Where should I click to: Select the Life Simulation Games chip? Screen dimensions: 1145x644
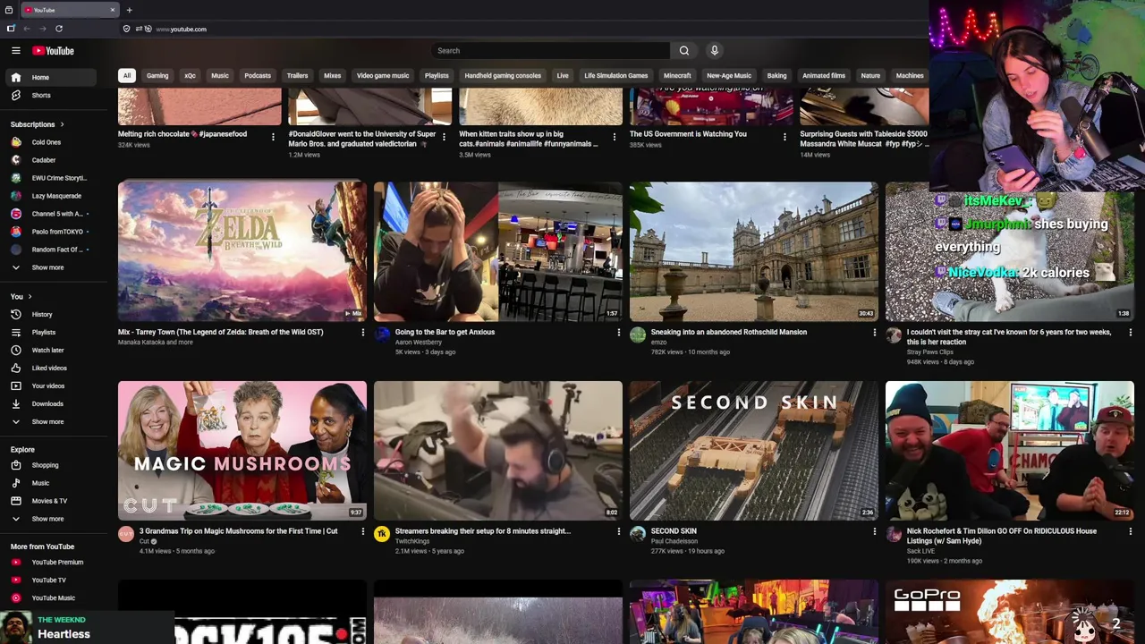tap(616, 76)
